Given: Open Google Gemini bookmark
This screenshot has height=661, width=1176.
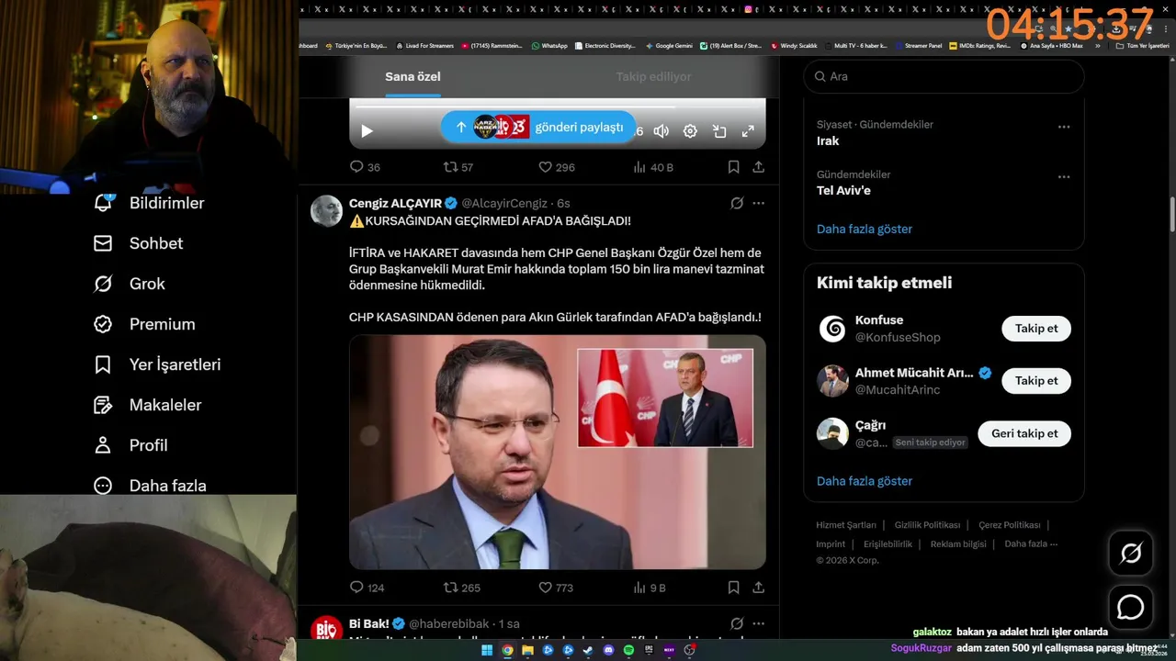Looking at the screenshot, I should pos(669,45).
